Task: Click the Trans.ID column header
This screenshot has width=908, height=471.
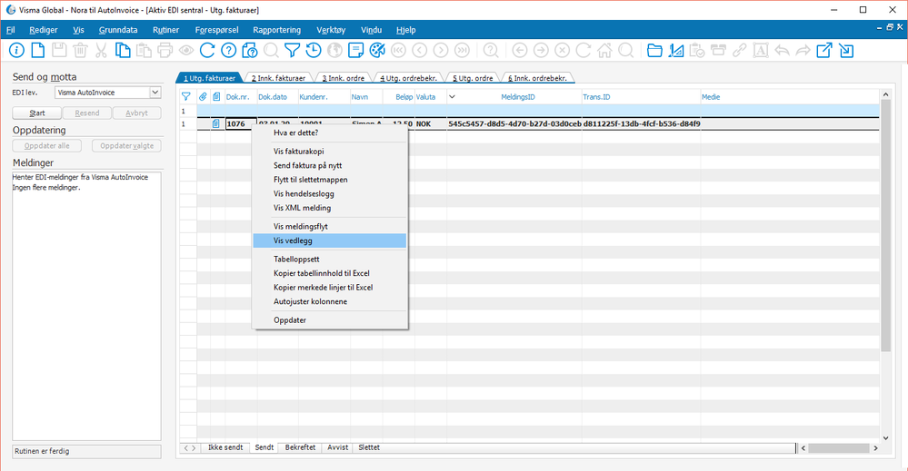Action: coord(596,97)
